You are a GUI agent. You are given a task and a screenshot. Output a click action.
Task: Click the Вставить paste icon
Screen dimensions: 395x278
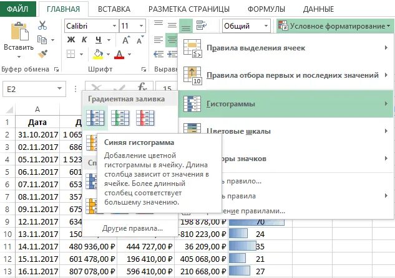[19, 31]
